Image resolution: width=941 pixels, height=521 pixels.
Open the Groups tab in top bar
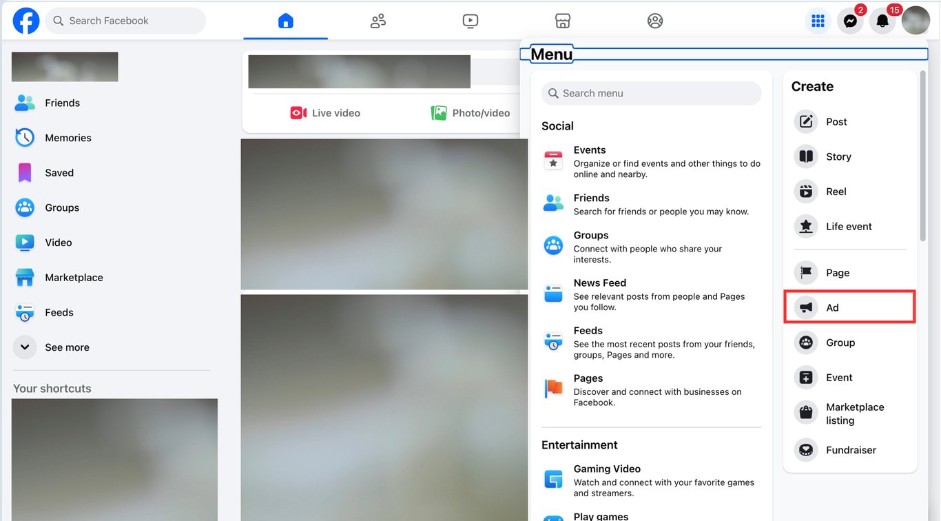655,21
